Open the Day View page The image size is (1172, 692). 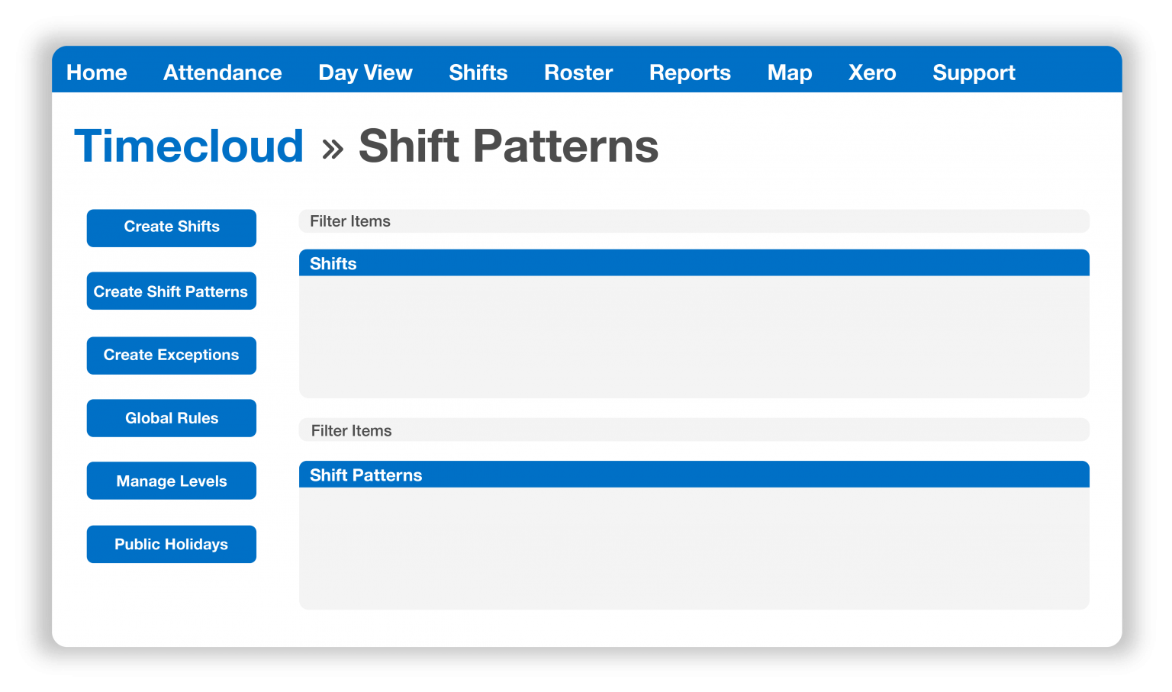[x=365, y=72]
